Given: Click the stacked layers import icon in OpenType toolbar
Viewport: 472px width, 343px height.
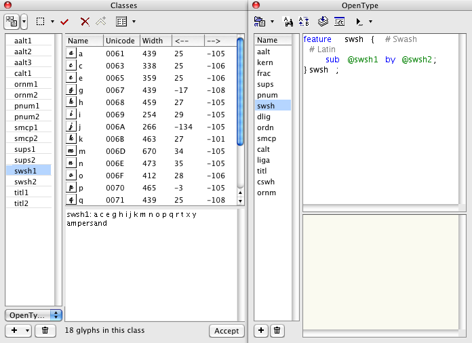Looking at the screenshot, I should point(323,22).
